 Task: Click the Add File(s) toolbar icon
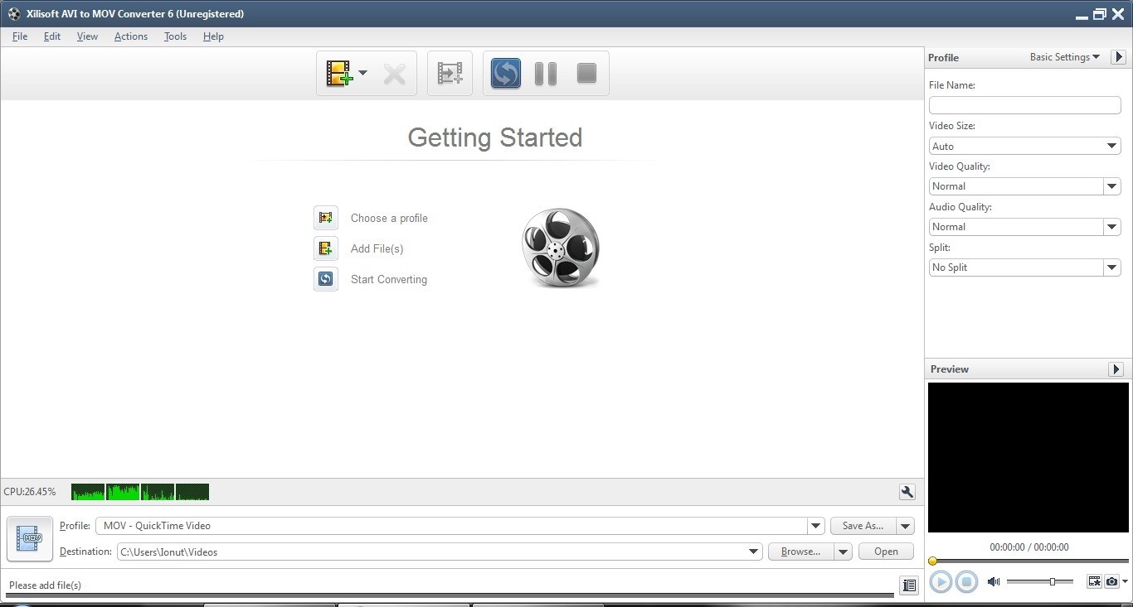tap(339, 74)
